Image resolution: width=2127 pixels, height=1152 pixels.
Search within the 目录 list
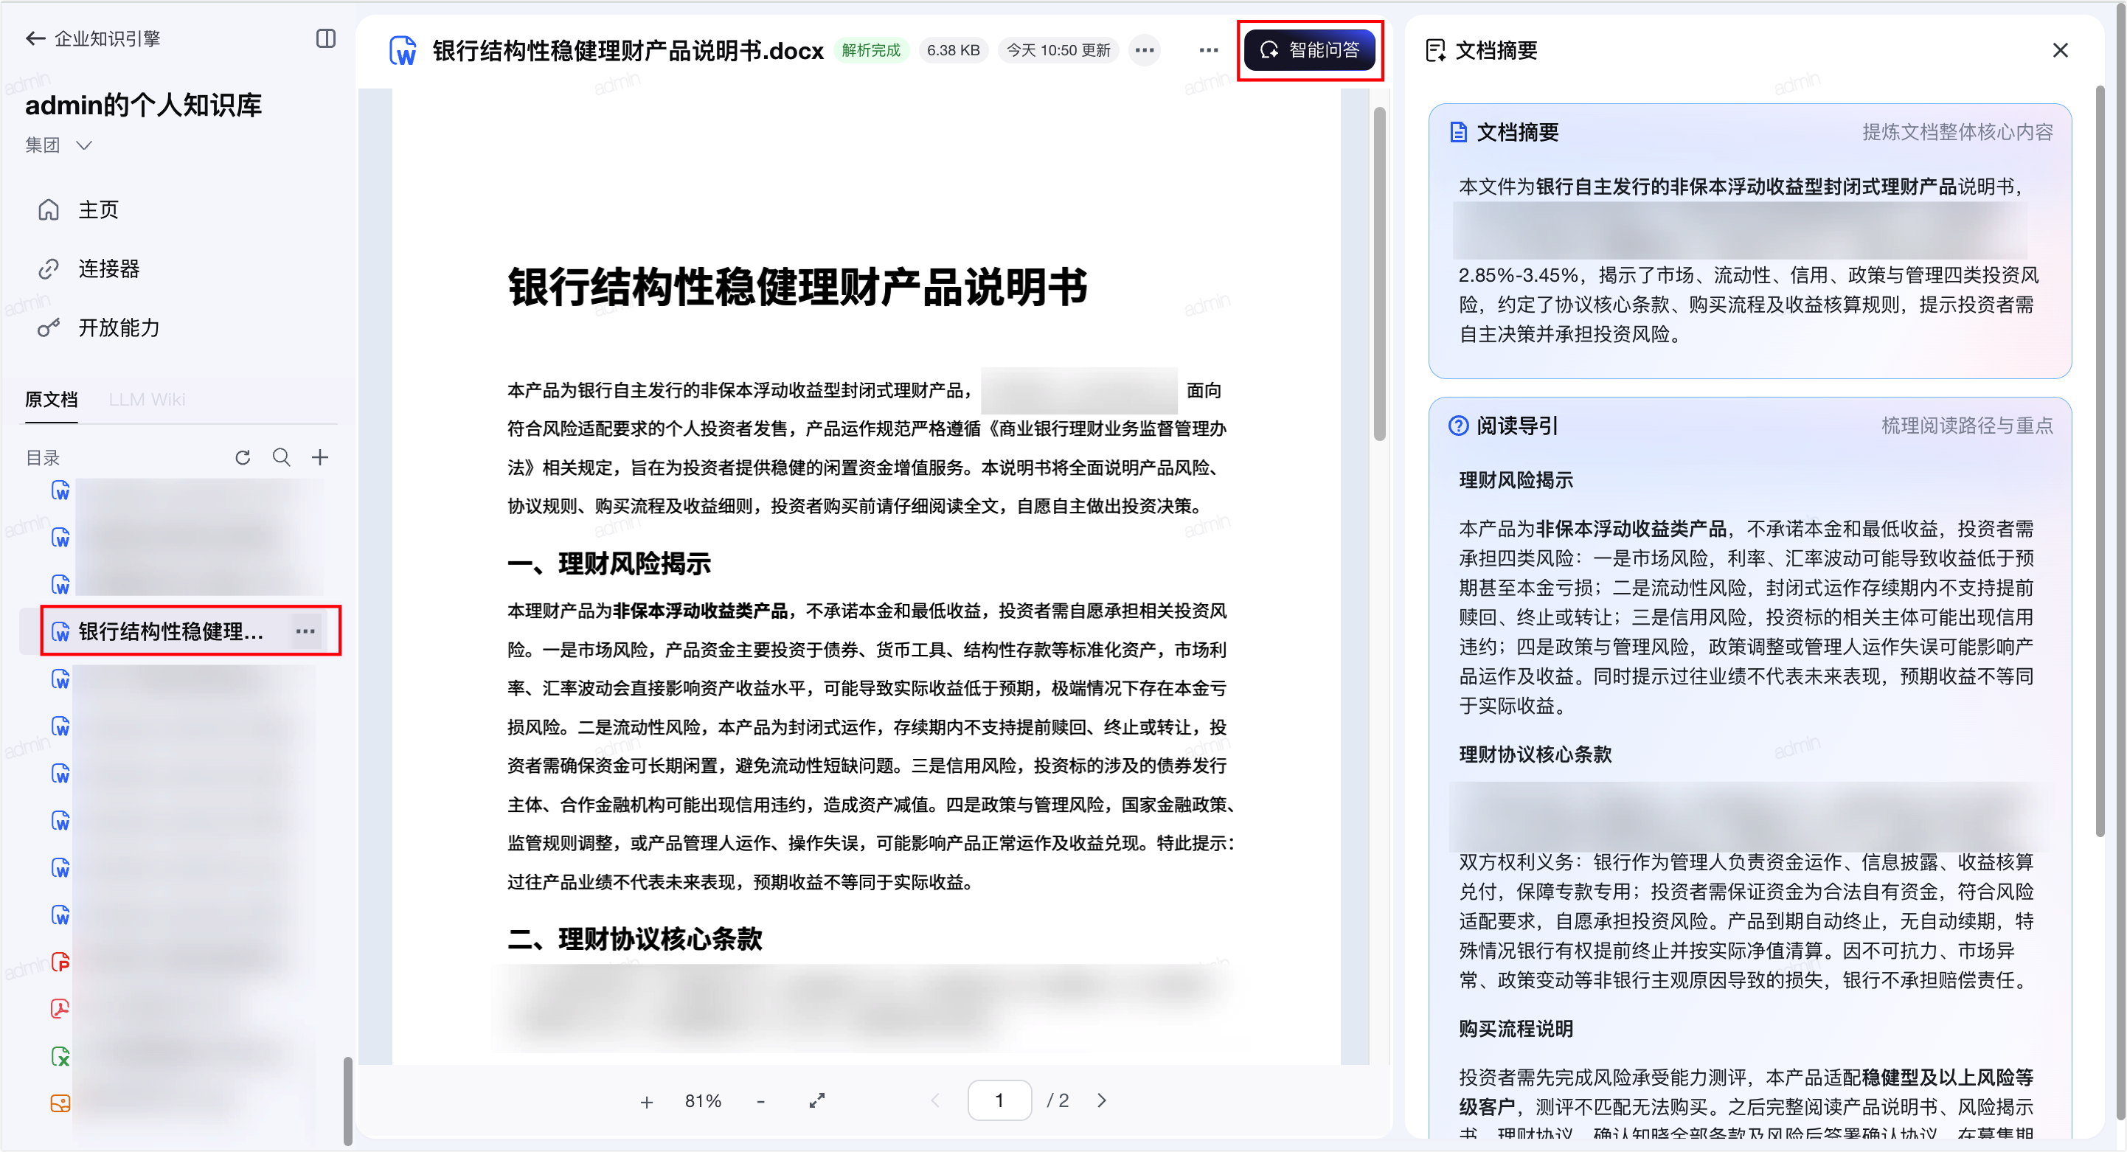click(x=282, y=457)
